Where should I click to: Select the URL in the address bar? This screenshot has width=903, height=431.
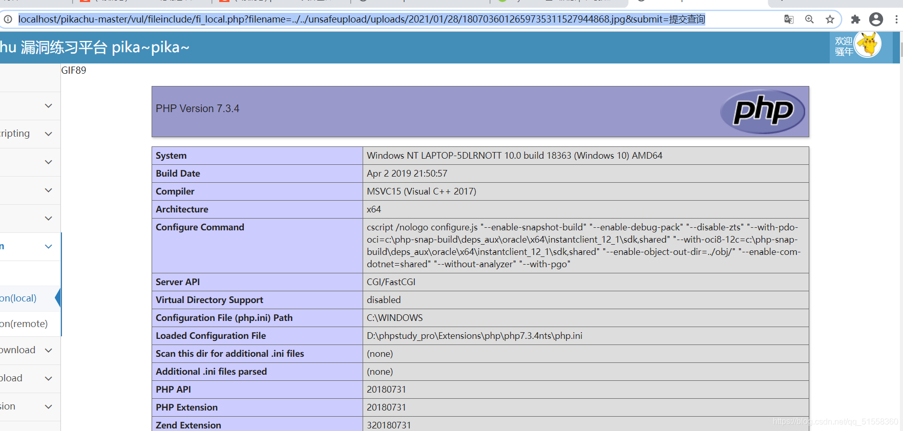tap(362, 19)
